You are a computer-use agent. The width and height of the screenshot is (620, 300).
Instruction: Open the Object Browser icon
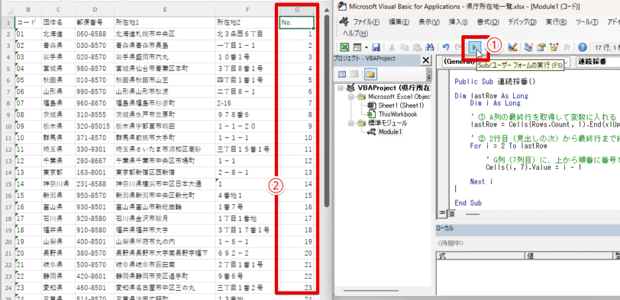pyautogui.click(x=554, y=47)
